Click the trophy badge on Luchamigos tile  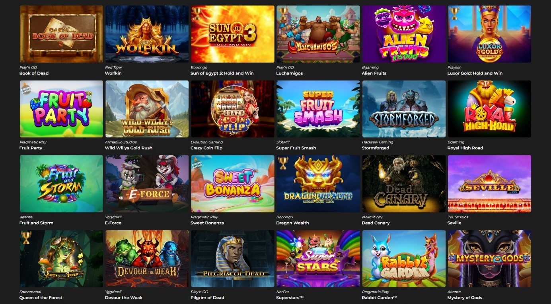coord(283,14)
